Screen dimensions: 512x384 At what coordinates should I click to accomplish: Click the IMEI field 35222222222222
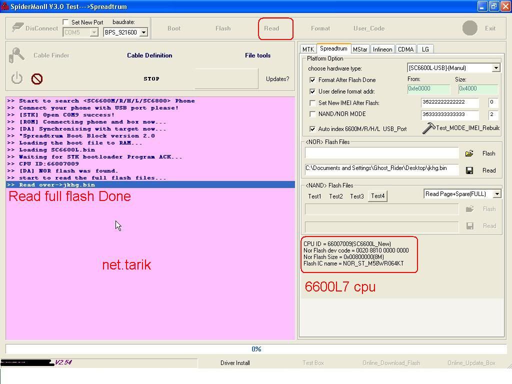click(x=449, y=102)
